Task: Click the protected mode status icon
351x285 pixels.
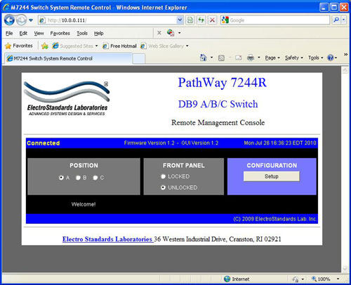Action: tap(296, 279)
